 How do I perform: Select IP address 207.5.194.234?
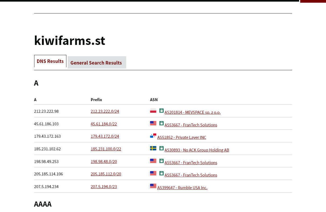(x=46, y=186)
